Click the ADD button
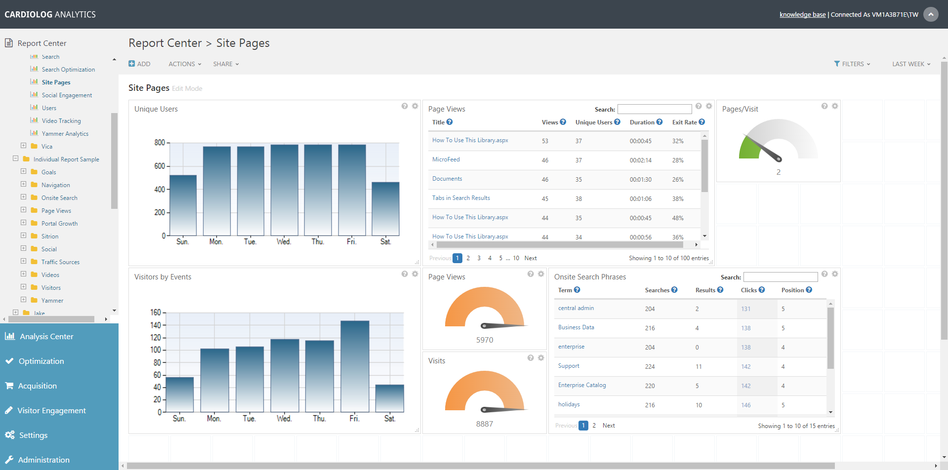Image resolution: width=948 pixels, height=470 pixels. [139, 64]
